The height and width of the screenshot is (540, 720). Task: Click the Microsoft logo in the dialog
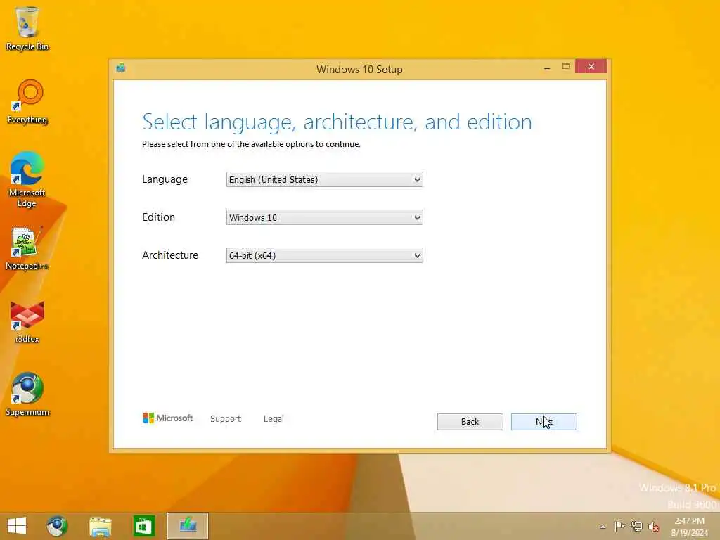click(167, 418)
